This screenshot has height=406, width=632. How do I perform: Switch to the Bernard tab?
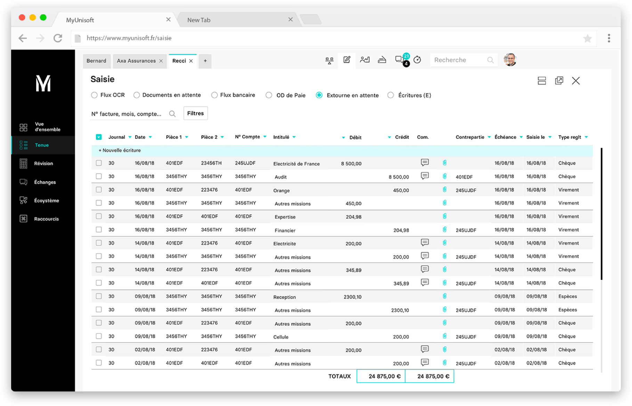click(x=97, y=61)
